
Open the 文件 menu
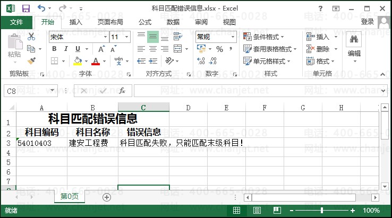pos(16,22)
